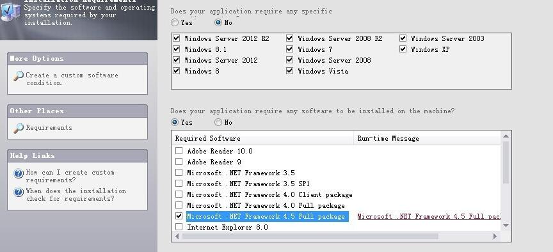The width and height of the screenshot is (553, 252).
Task: Check Internet Explorer 8.0 requirement
Action: (x=179, y=227)
